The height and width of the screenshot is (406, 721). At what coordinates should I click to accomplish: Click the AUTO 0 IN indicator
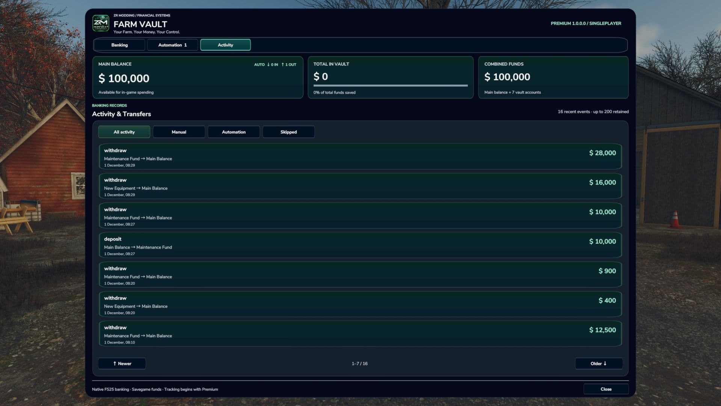coord(266,65)
